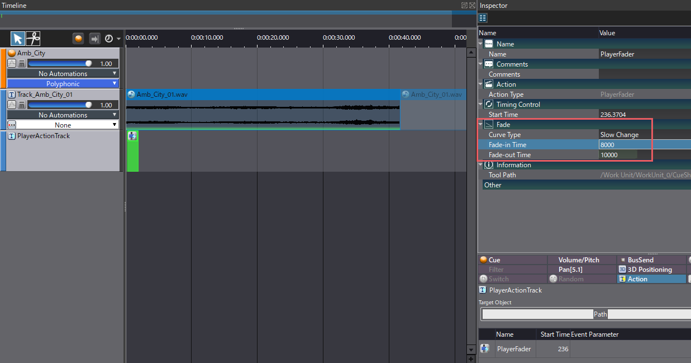Screen dimensions: 691x363
Task: Collapse the Action section in Inspector
Action: (480, 84)
